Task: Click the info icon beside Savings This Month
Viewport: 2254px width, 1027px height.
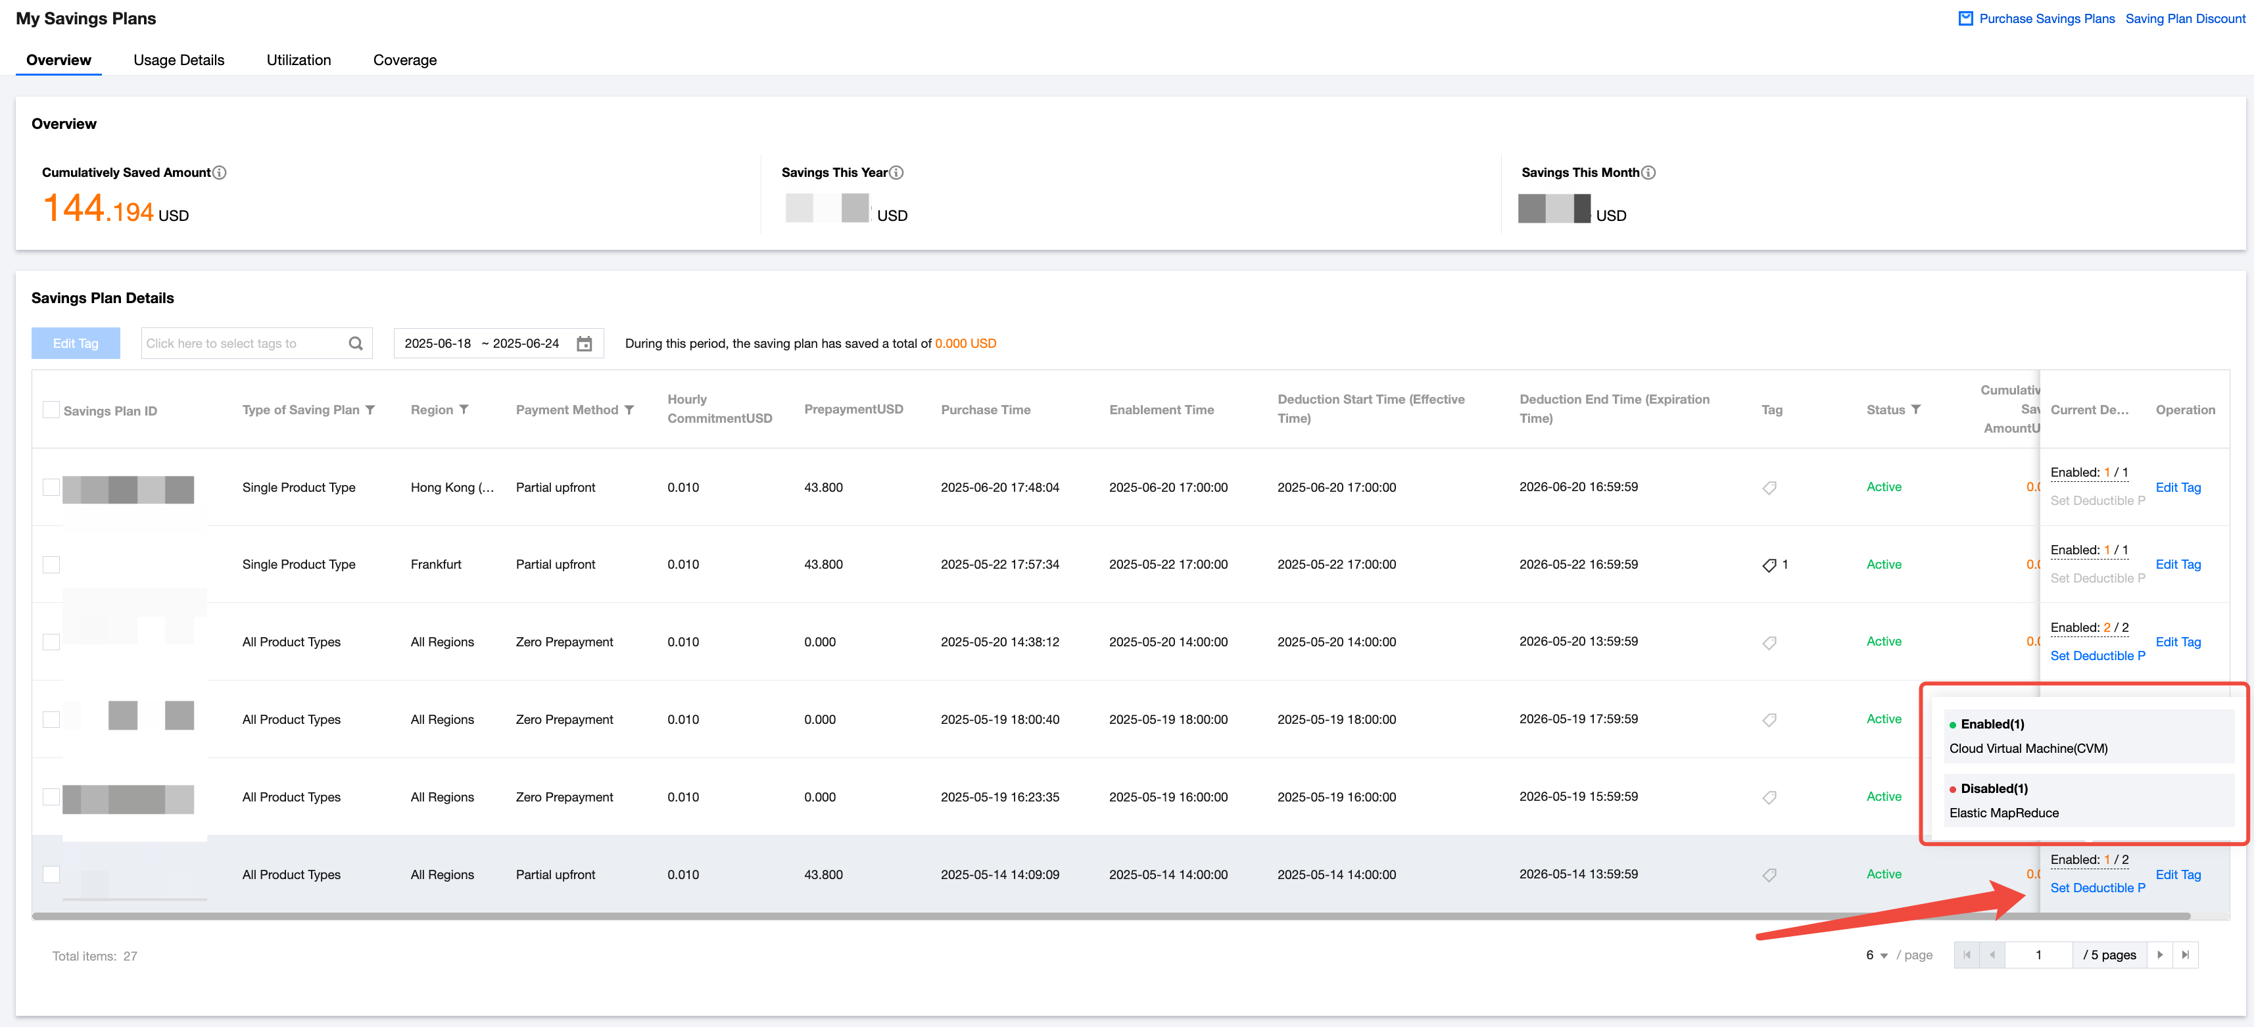Action: (1648, 172)
